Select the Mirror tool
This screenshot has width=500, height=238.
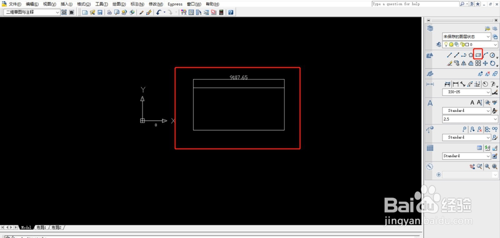pyautogui.click(x=463, y=63)
